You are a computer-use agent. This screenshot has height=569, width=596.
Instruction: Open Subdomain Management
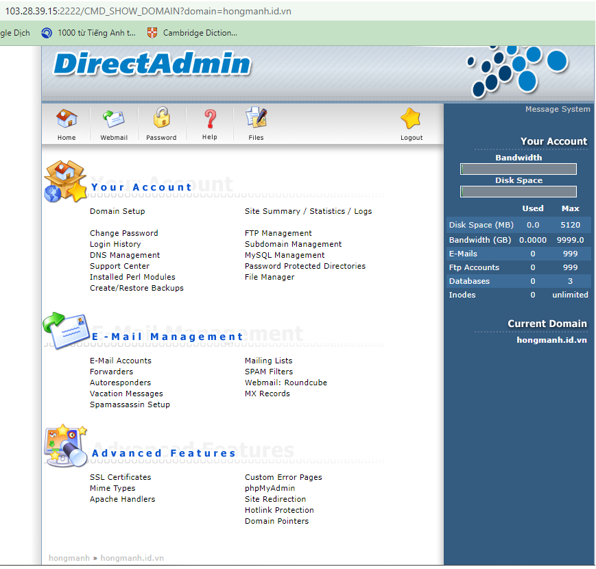tap(293, 244)
